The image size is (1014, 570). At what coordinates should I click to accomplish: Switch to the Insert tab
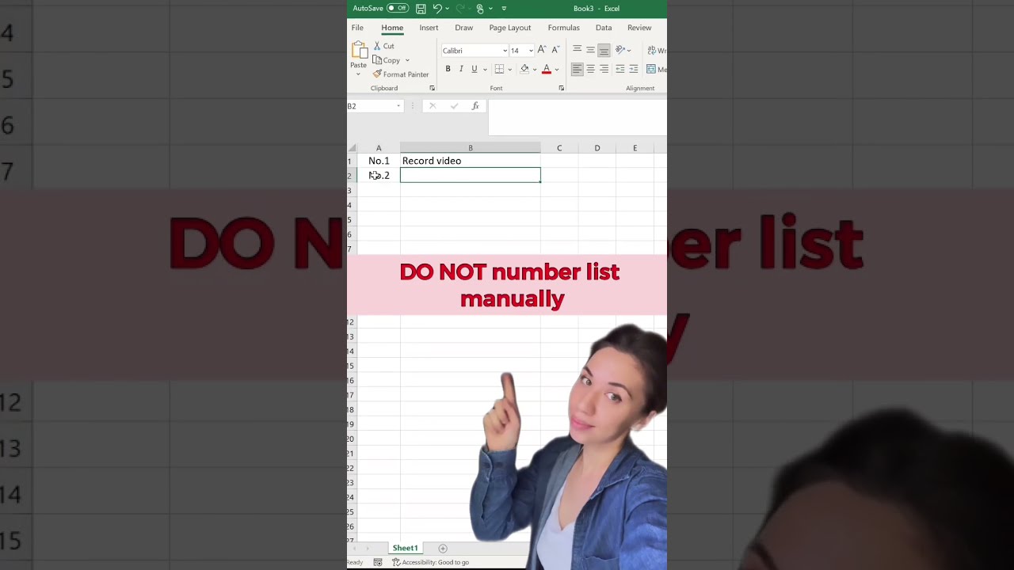tap(429, 28)
